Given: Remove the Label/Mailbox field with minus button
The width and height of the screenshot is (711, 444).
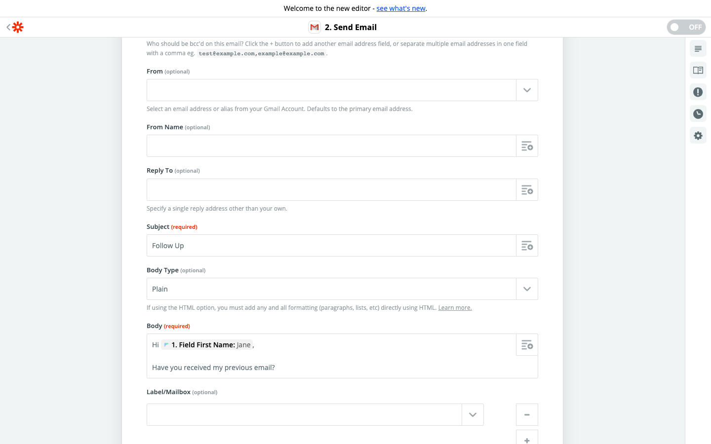Looking at the screenshot, I should [x=527, y=415].
